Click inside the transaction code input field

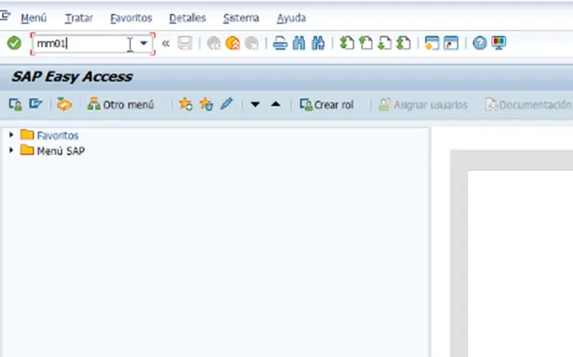click(85, 44)
